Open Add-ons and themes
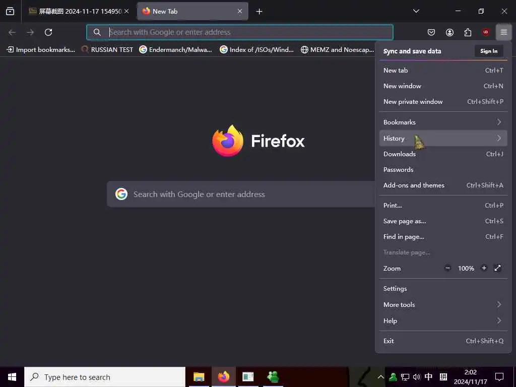The height and width of the screenshot is (387, 516). pos(443,185)
